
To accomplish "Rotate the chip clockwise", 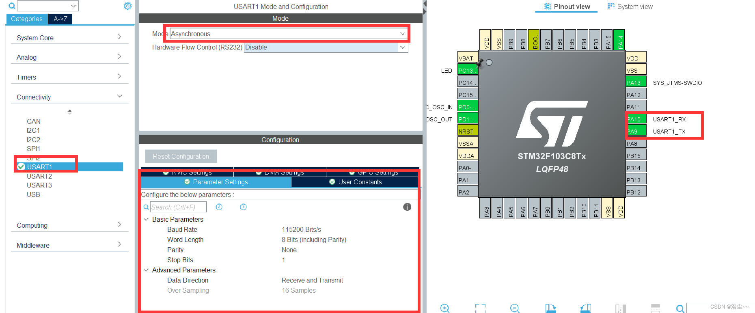I will pos(550,308).
